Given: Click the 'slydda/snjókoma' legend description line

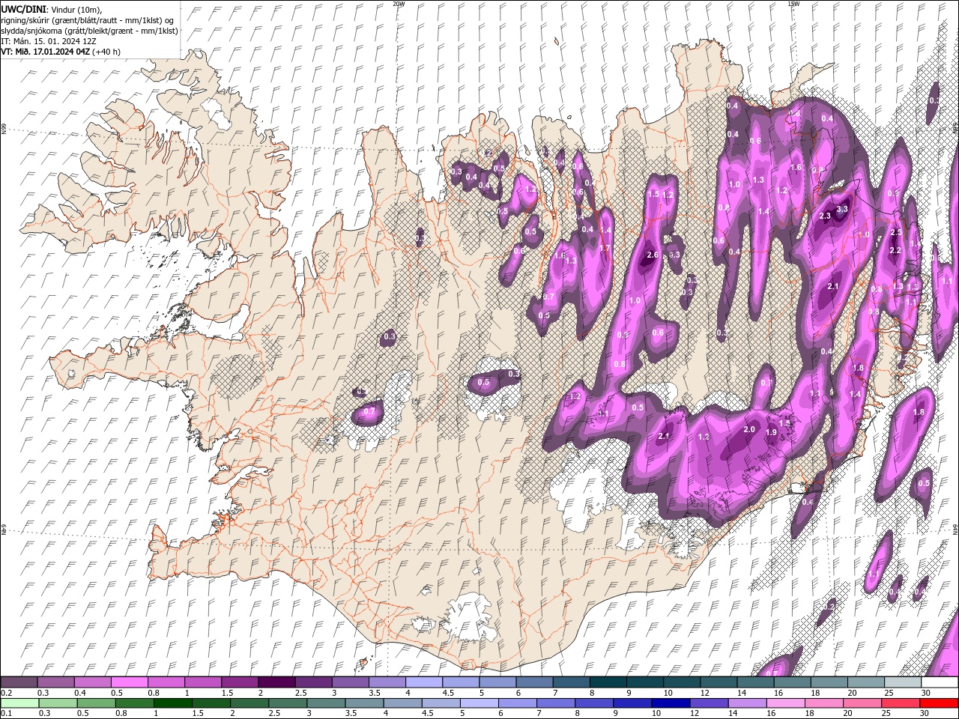Looking at the screenshot, I should 89,31.
